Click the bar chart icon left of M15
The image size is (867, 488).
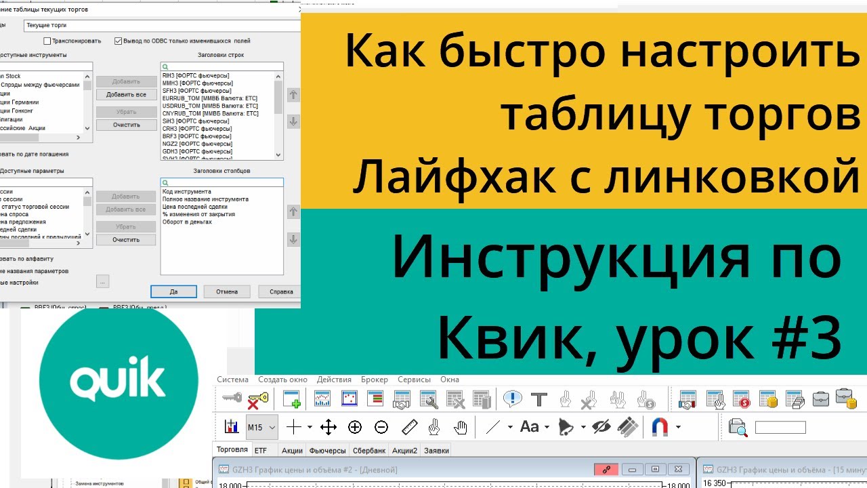click(232, 427)
